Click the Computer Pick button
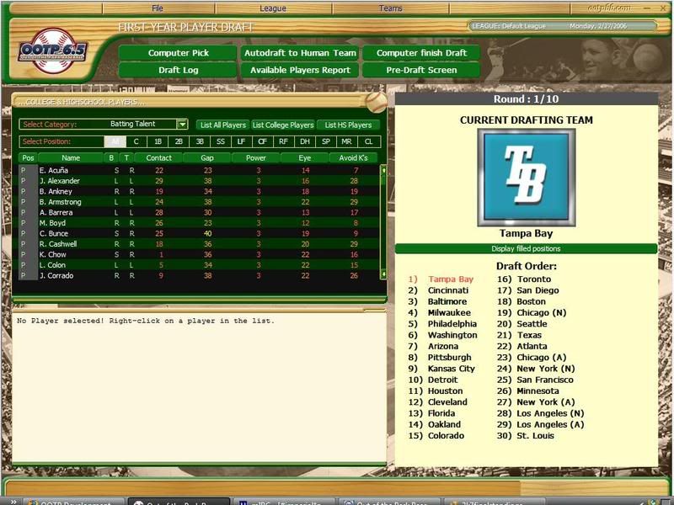 [178, 53]
